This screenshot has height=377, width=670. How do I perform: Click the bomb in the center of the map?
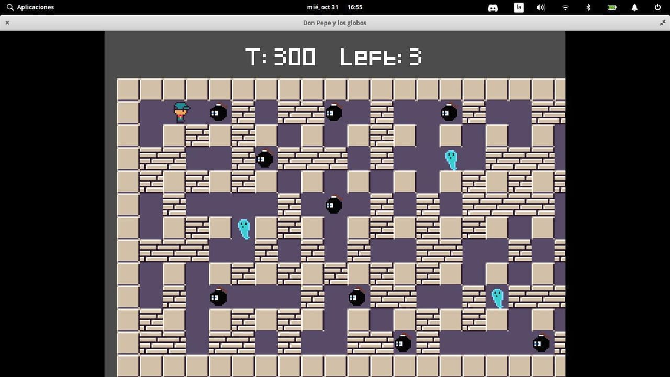333,205
